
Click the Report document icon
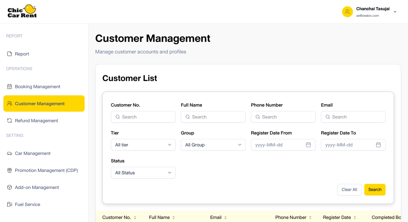10,54
